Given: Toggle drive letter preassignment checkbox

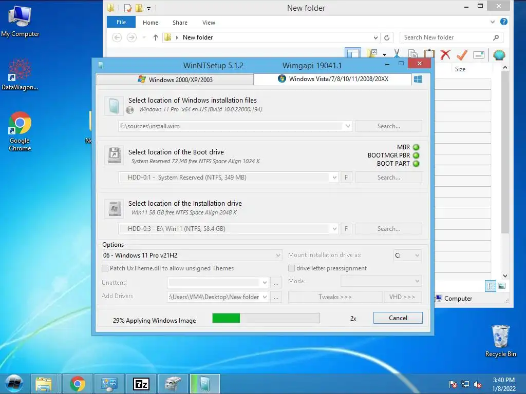Looking at the screenshot, I should click(x=292, y=268).
